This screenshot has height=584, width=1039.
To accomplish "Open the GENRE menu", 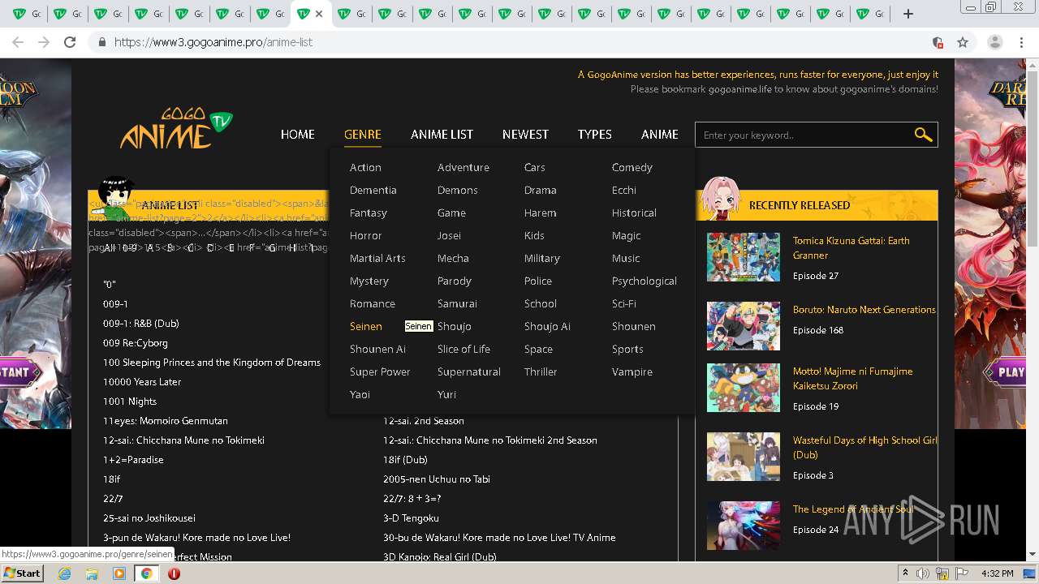I will [362, 135].
